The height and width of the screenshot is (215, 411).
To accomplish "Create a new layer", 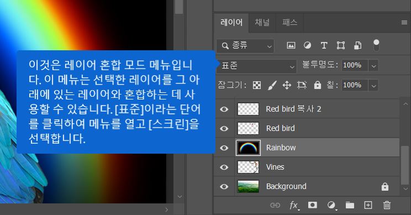I will pyautogui.click(x=368, y=205).
